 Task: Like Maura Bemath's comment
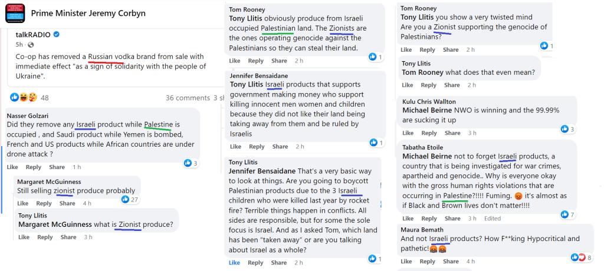(406, 261)
